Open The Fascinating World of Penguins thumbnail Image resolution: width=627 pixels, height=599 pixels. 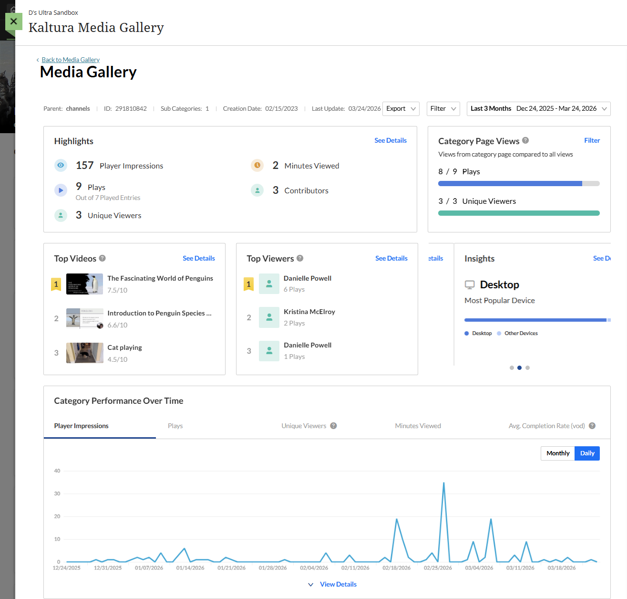(84, 284)
